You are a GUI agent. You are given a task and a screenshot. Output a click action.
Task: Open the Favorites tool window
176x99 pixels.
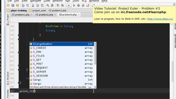8,94
